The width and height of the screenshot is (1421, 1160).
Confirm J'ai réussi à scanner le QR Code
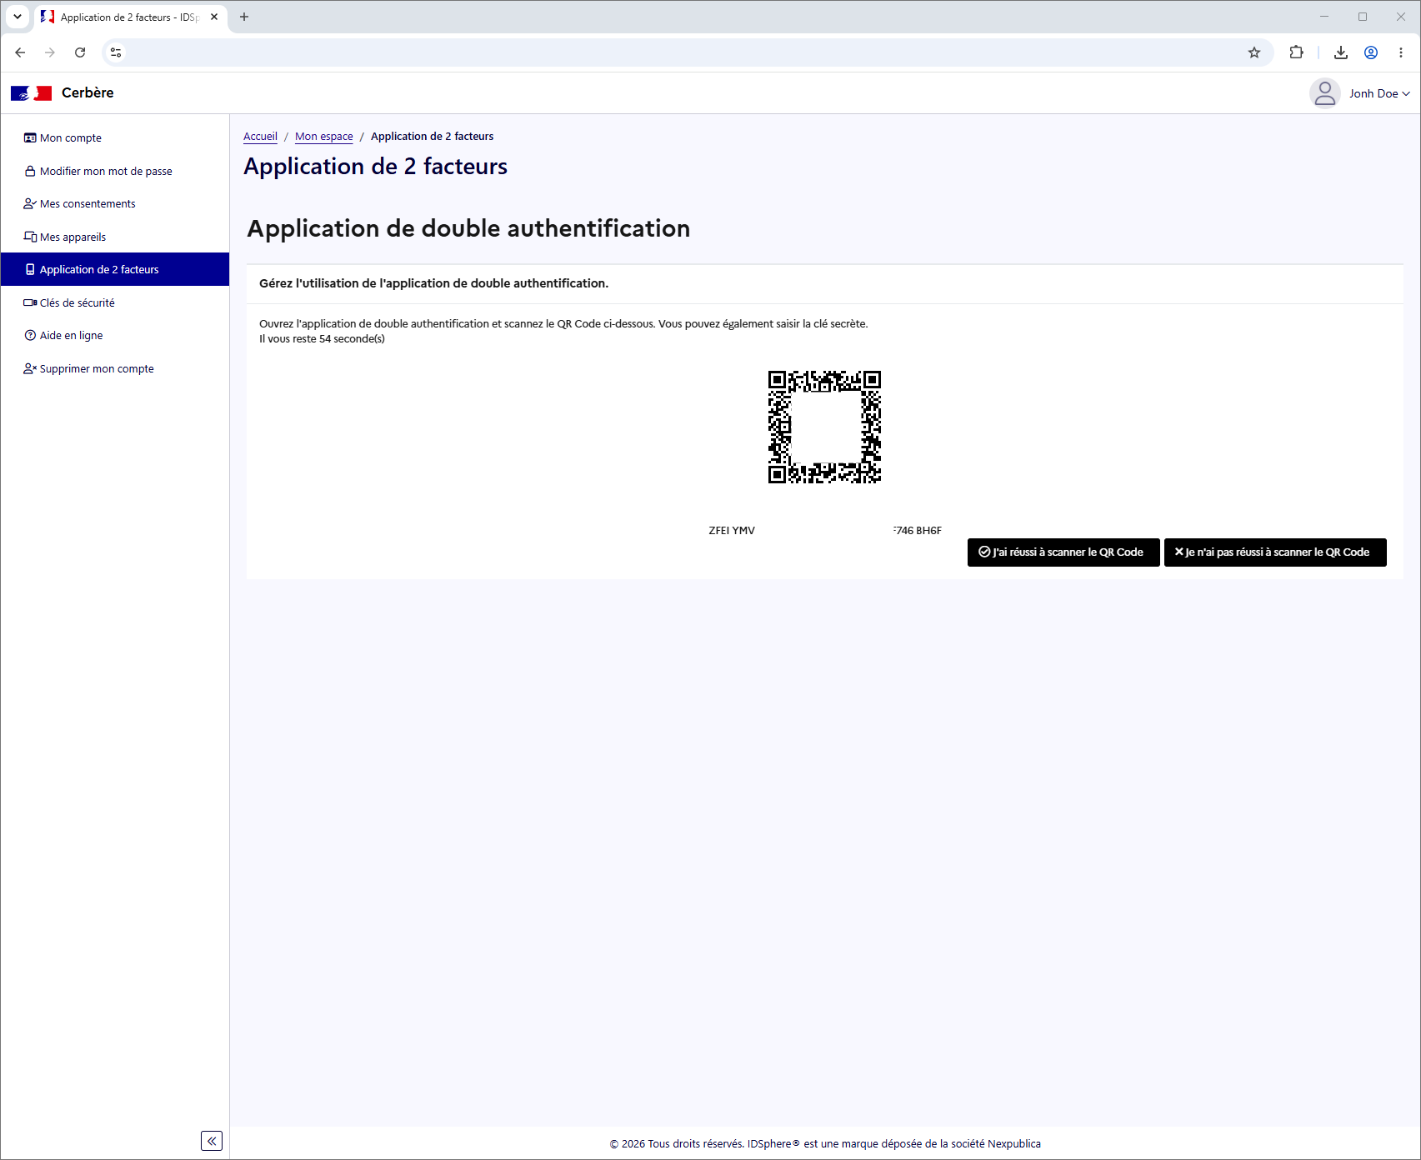coord(1063,552)
